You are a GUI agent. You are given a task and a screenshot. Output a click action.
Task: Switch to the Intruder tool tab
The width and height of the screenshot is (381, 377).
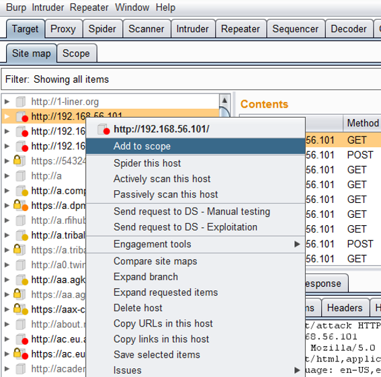pyautogui.click(x=193, y=29)
